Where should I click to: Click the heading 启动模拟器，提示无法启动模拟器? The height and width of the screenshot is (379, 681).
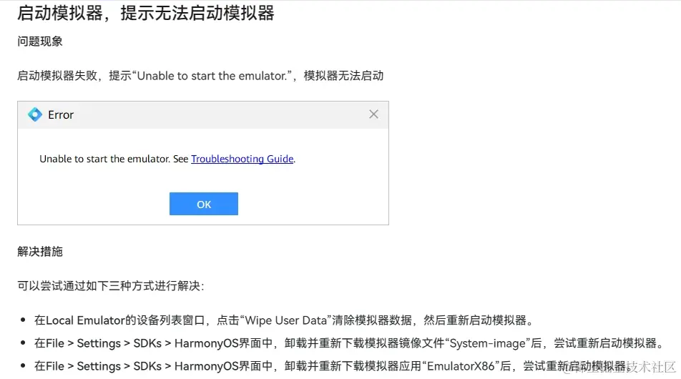coord(146,13)
